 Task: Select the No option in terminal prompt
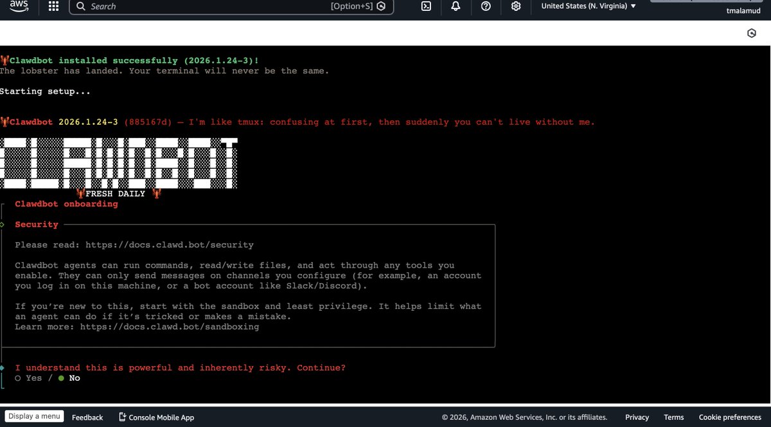click(x=69, y=378)
